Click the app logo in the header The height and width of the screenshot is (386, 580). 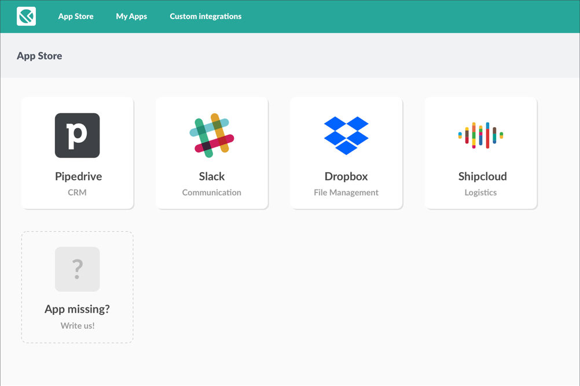pyautogui.click(x=26, y=16)
